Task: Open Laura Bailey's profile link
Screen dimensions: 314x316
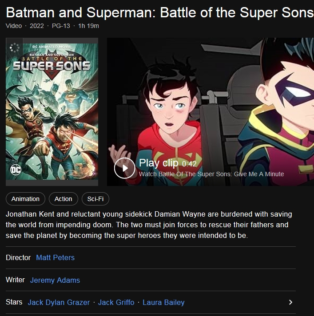Action: click(163, 302)
